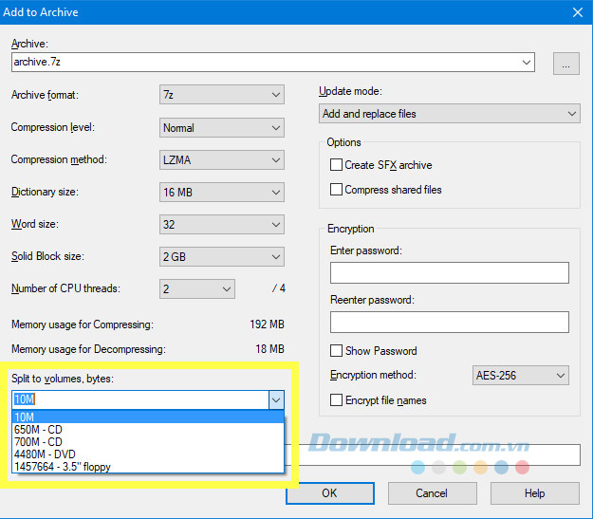593x519 pixels.
Task: Open the Encryption method AES-256 dropdown
Action: coord(520,376)
